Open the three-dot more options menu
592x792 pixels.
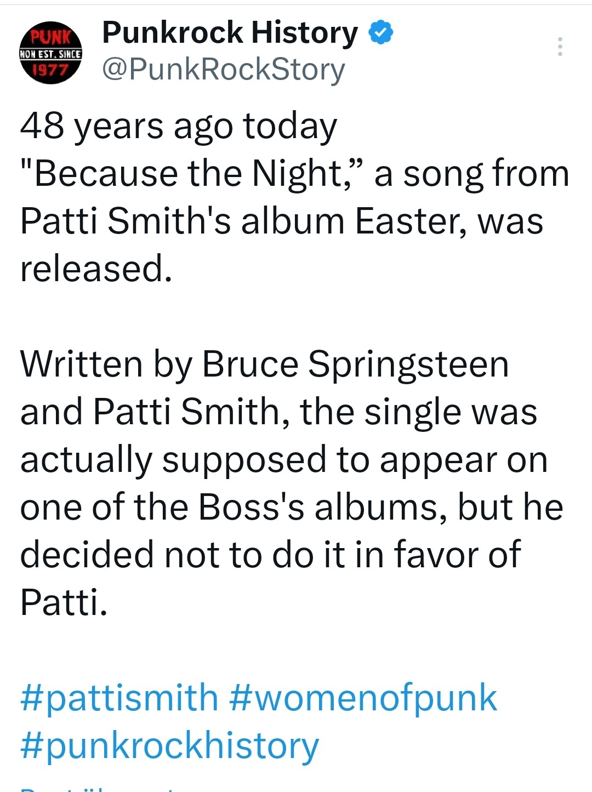coord(560,47)
